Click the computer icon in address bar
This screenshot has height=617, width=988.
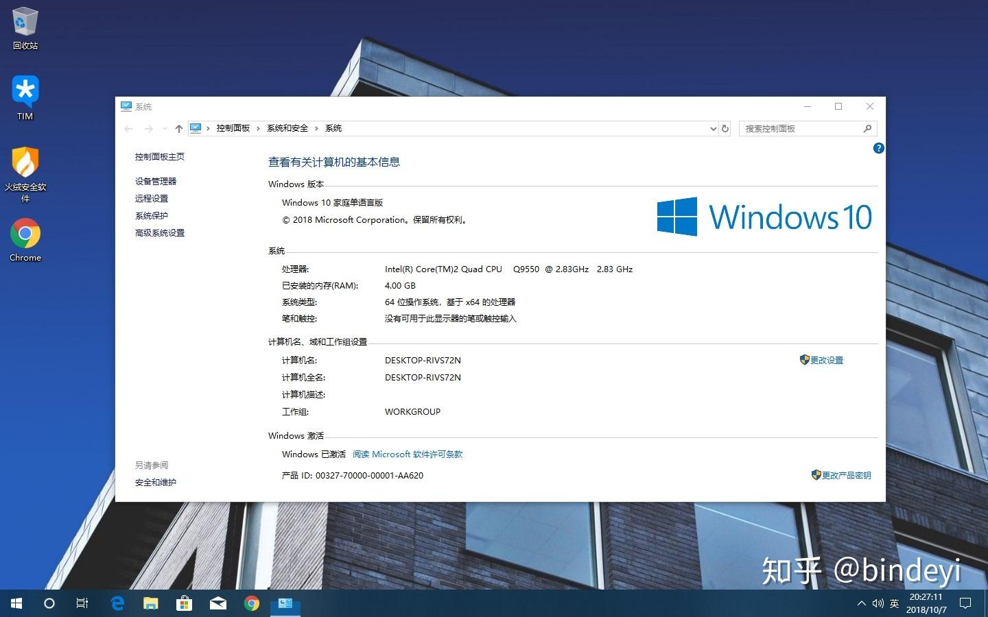(196, 128)
